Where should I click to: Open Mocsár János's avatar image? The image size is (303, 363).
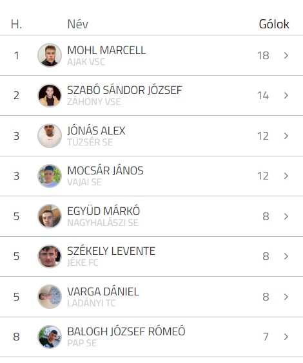(50, 176)
